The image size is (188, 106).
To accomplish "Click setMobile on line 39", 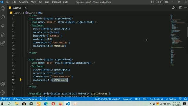I will pyautogui.click(x=58, y=46).
